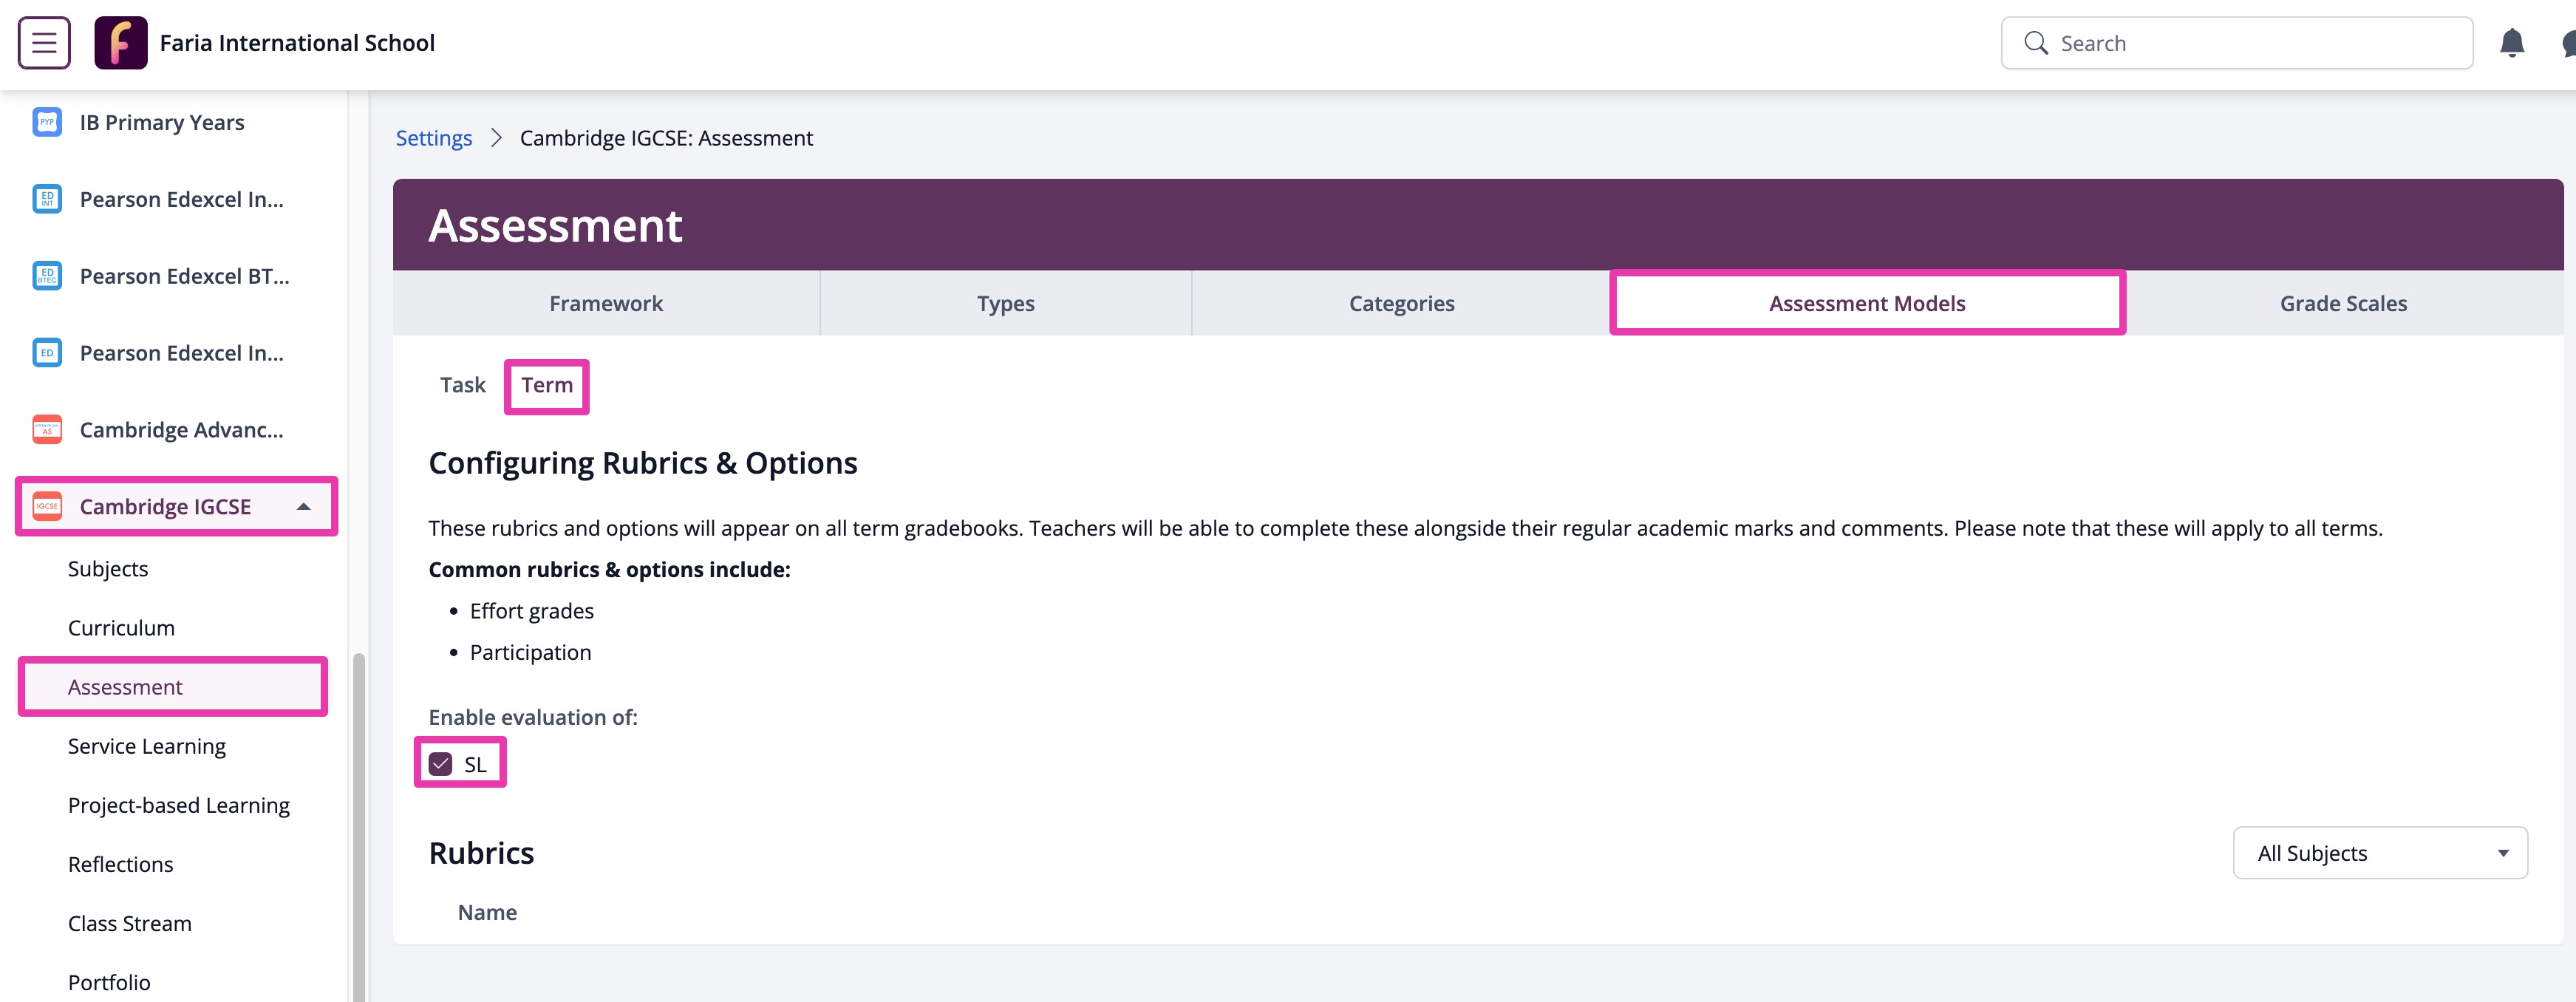The width and height of the screenshot is (2576, 1002).
Task: Switch to the Term assessment model
Action: [546, 384]
